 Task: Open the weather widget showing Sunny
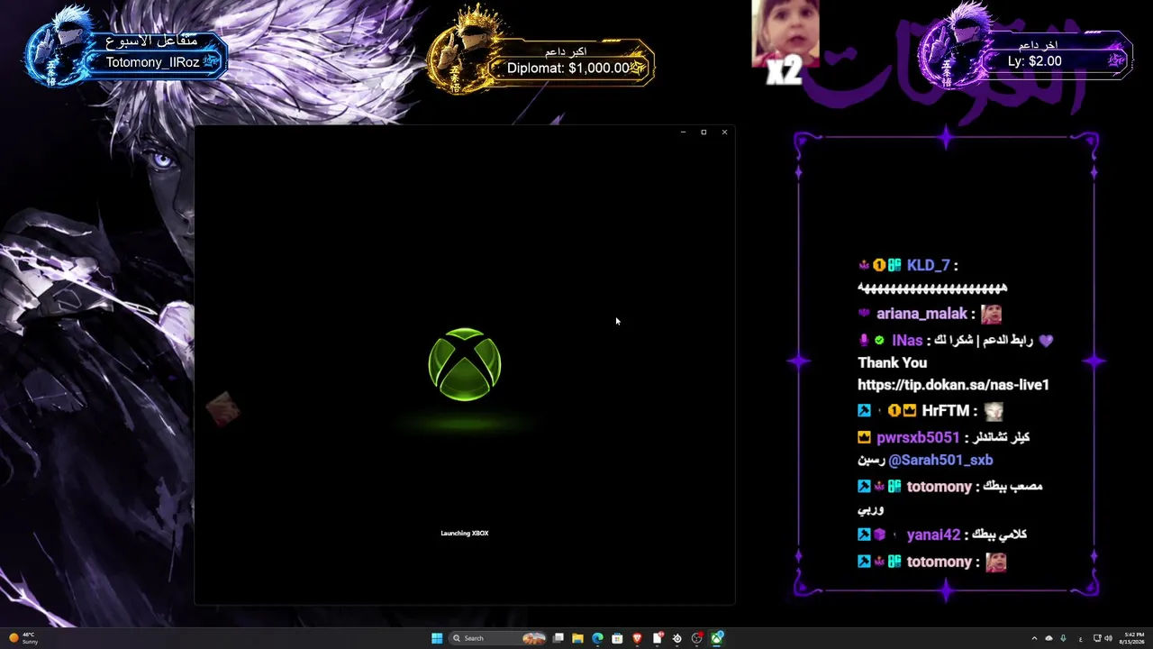click(24, 638)
